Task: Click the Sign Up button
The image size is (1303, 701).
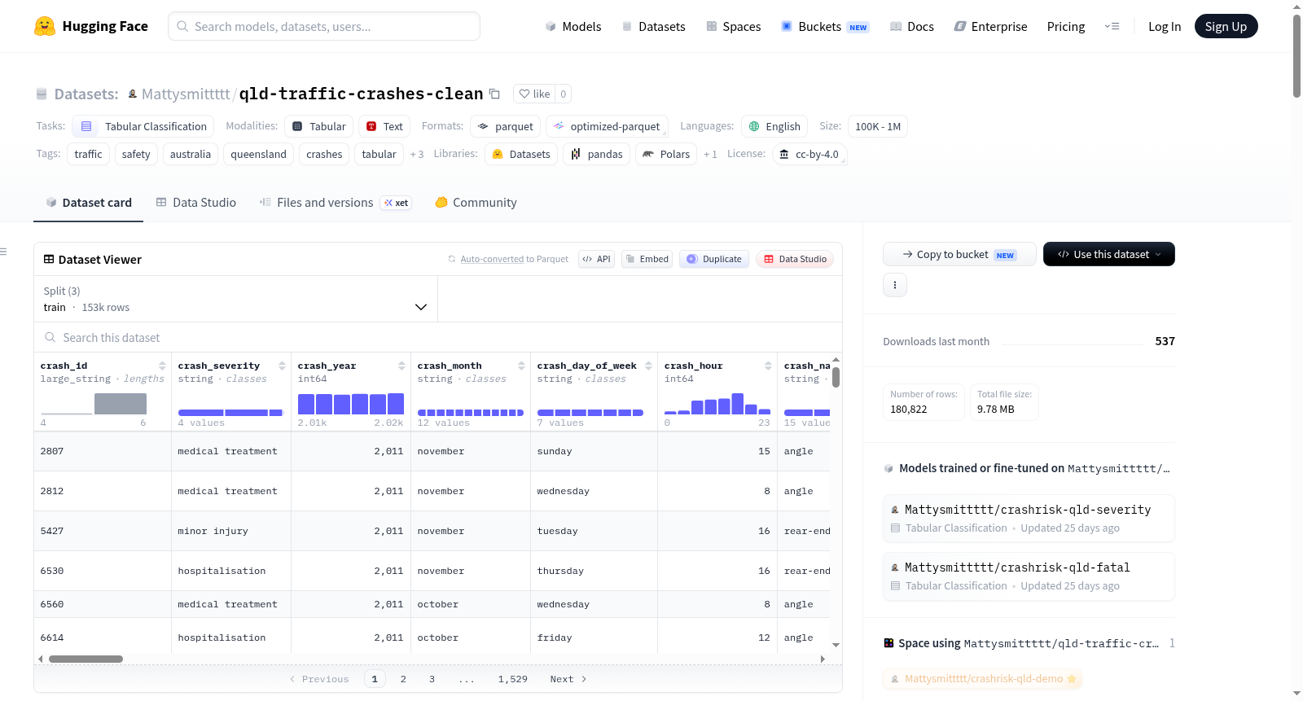Action: [x=1226, y=26]
